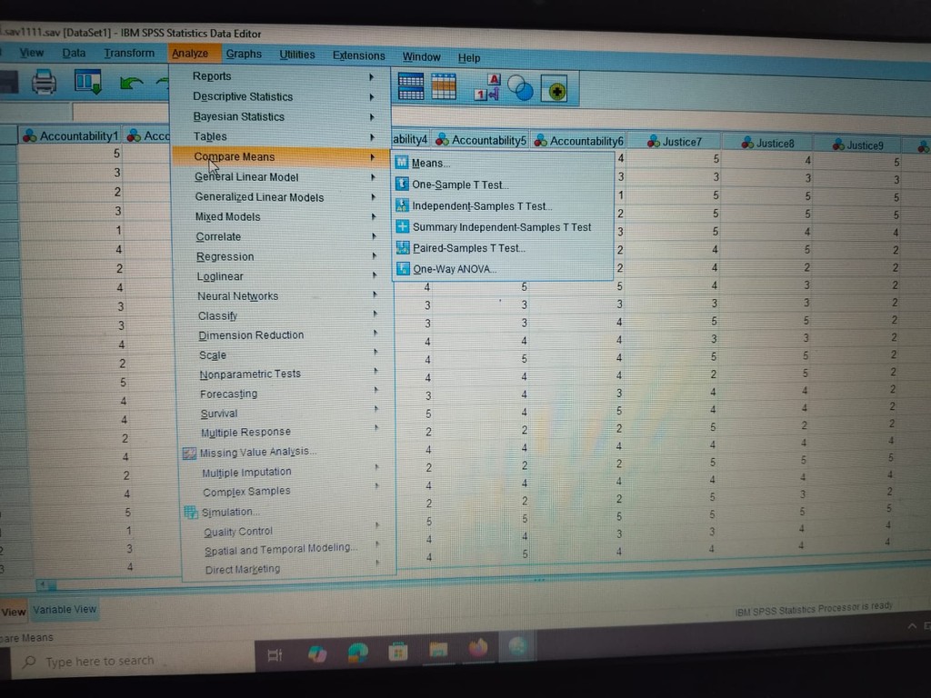Select the Accountability6 column header
The image size is (931, 698).
click(x=578, y=141)
